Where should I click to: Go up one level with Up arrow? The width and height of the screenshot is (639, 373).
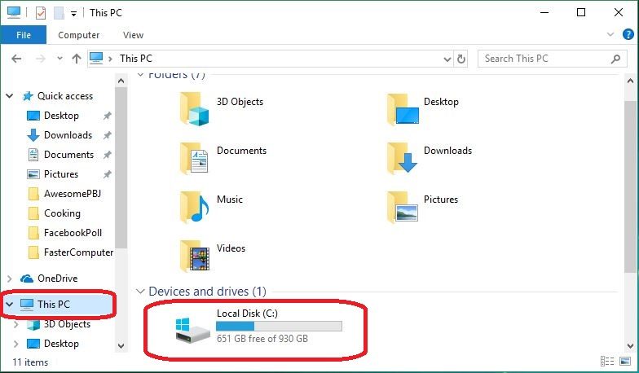[x=77, y=59]
